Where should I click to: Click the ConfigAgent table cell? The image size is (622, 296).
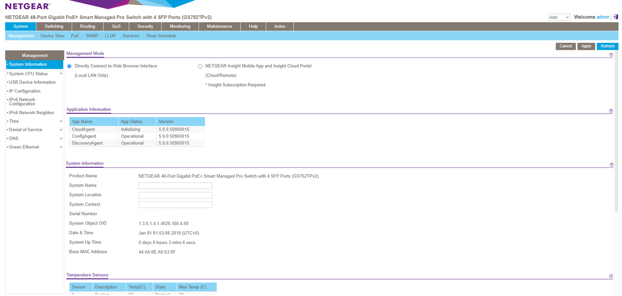pyautogui.click(x=94, y=136)
